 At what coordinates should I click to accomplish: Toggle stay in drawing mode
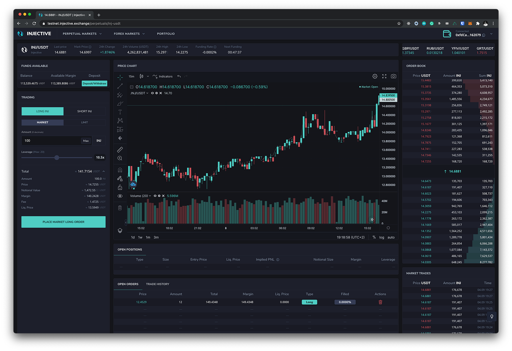point(120,179)
